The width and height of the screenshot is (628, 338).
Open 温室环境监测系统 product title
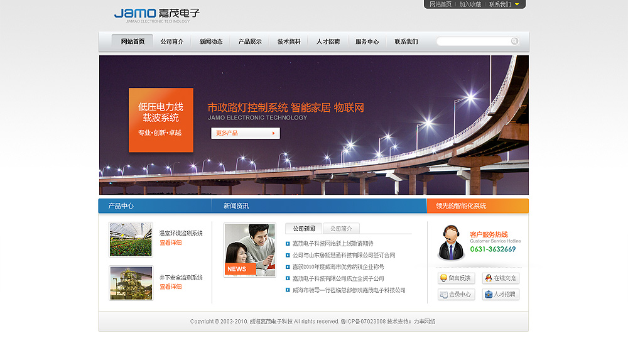tap(181, 233)
